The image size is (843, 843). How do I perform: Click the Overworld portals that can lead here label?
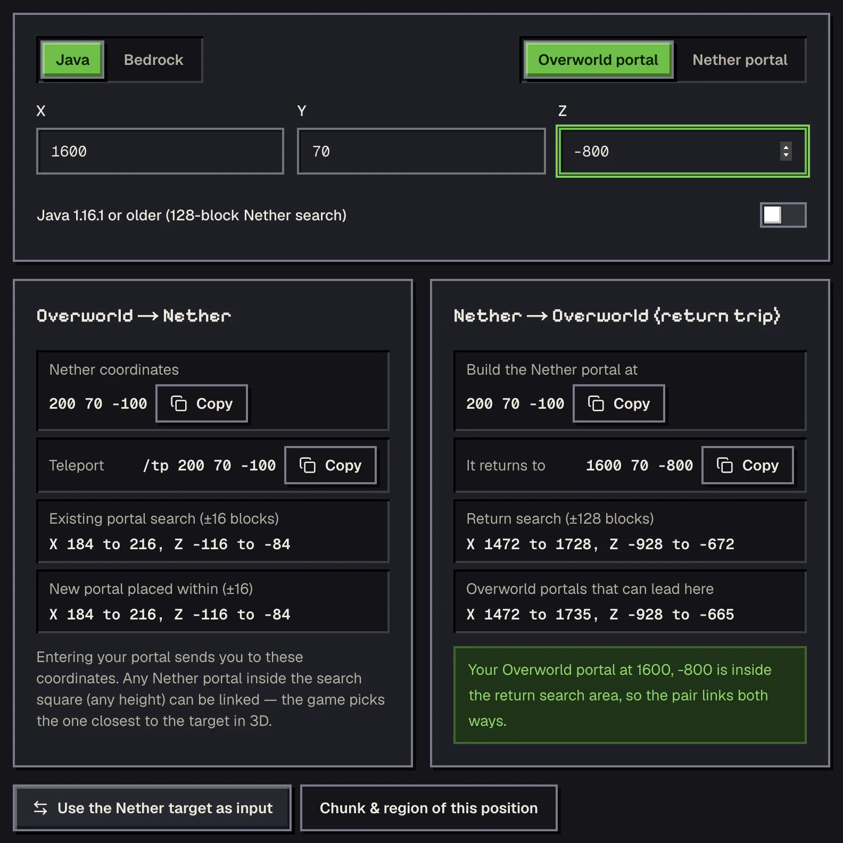(590, 589)
